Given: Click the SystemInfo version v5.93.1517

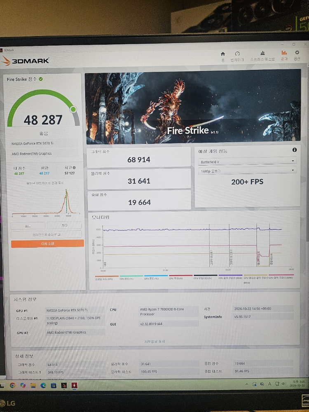Looking at the screenshot, I should tap(263, 316).
